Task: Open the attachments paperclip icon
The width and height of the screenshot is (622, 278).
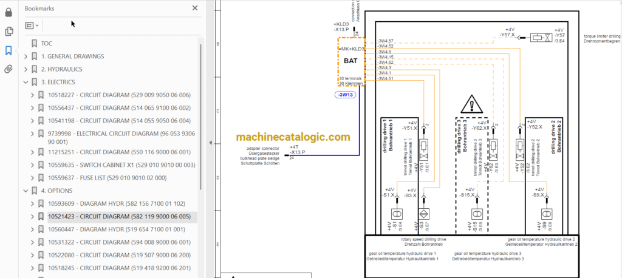Action: 9,69
